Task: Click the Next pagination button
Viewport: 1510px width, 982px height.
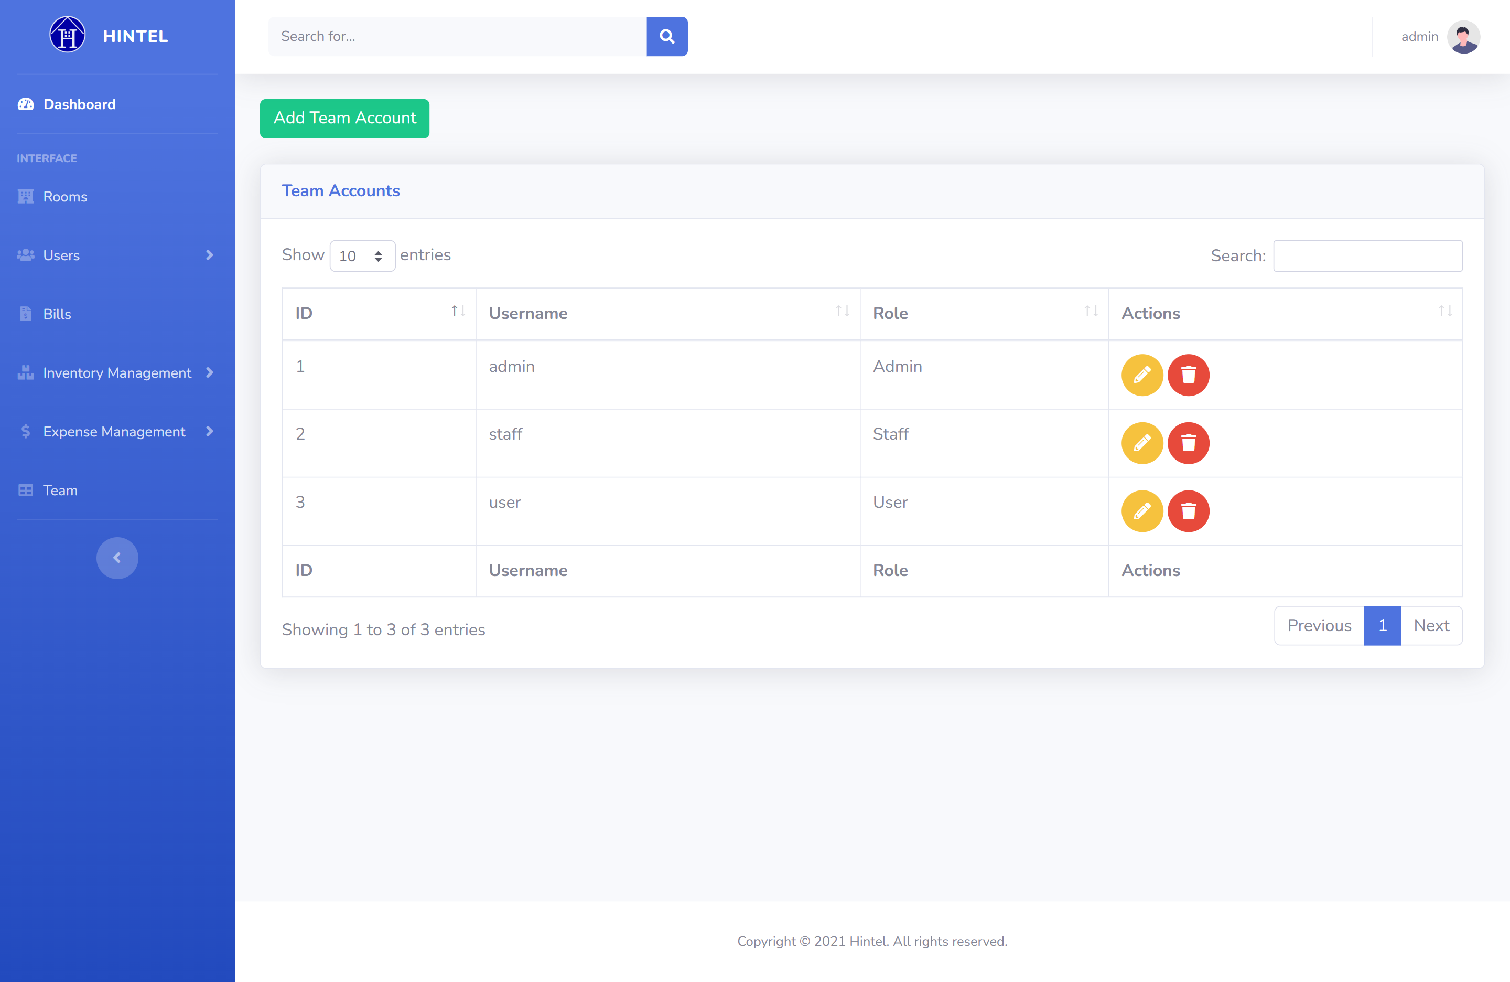Action: [x=1431, y=625]
